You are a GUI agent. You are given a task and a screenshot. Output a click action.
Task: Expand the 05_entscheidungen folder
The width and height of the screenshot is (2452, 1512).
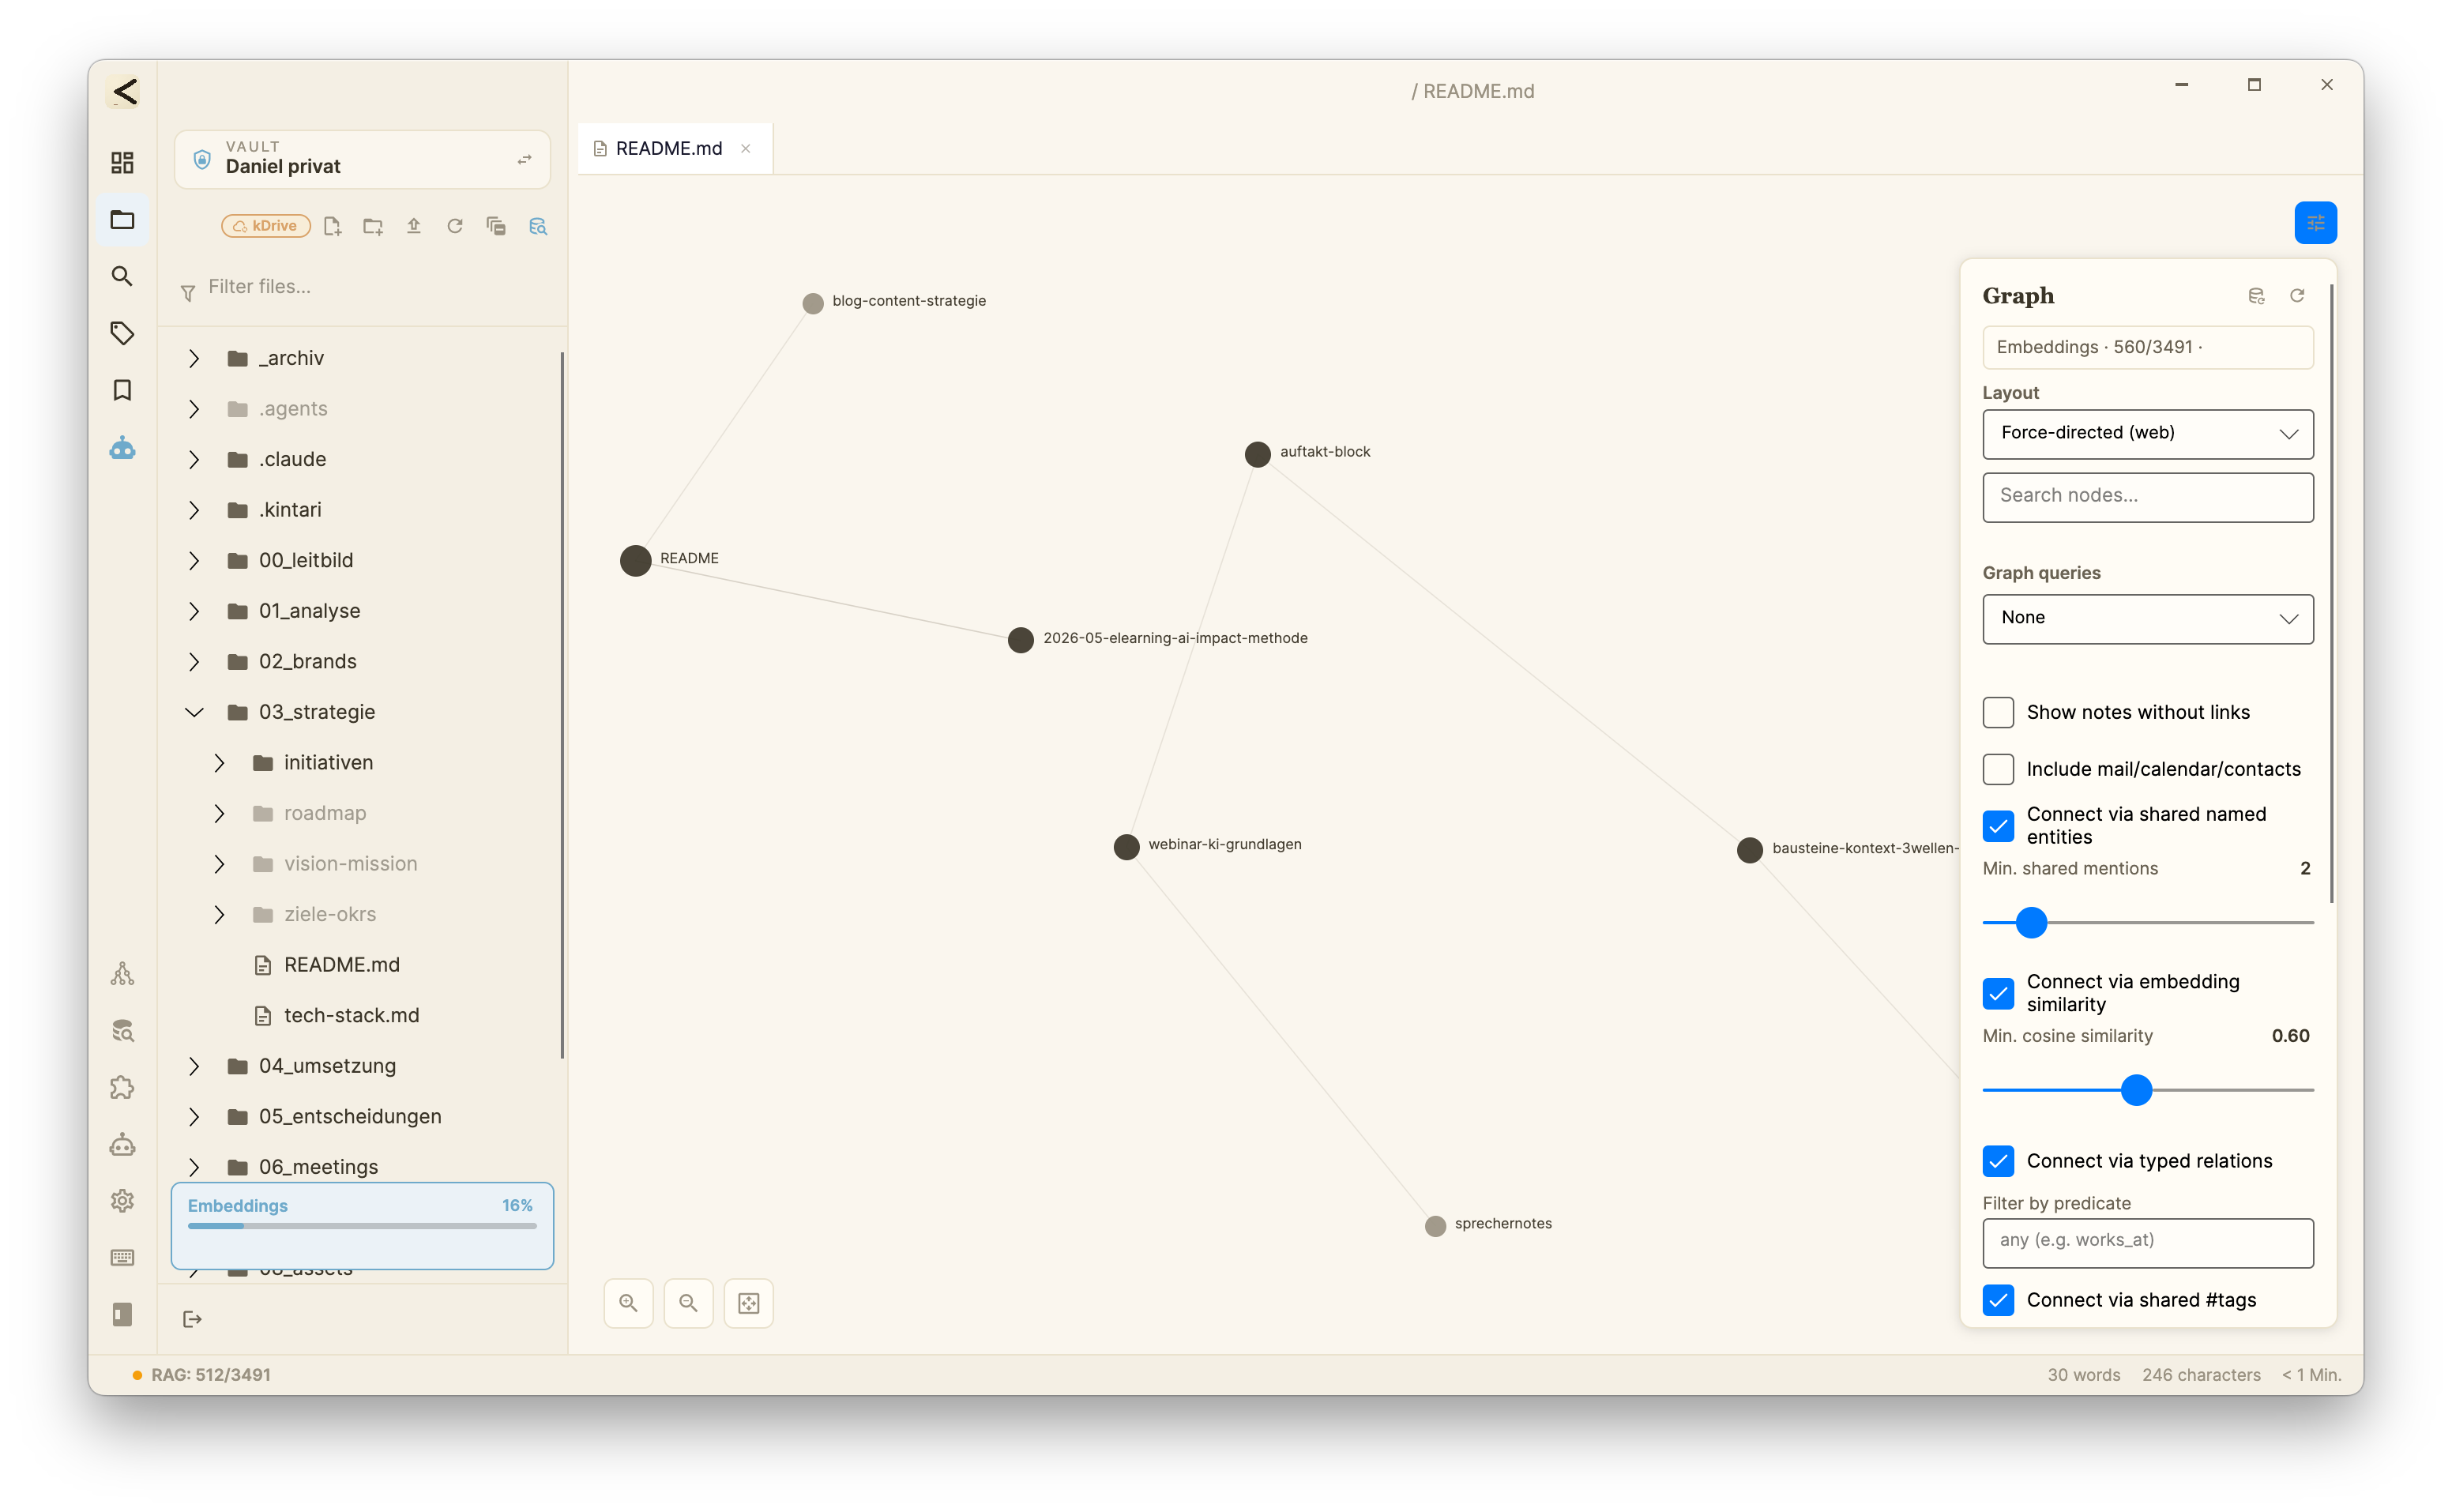pyautogui.click(x=194, y=1116)
